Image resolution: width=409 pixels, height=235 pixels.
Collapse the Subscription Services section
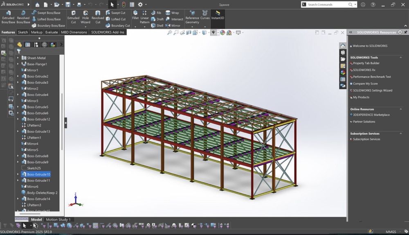[401, 133]
